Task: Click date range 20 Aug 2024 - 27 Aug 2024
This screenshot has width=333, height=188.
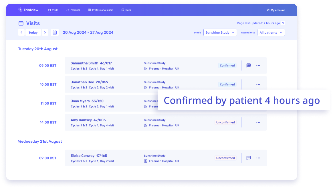Action: point(88,33)
